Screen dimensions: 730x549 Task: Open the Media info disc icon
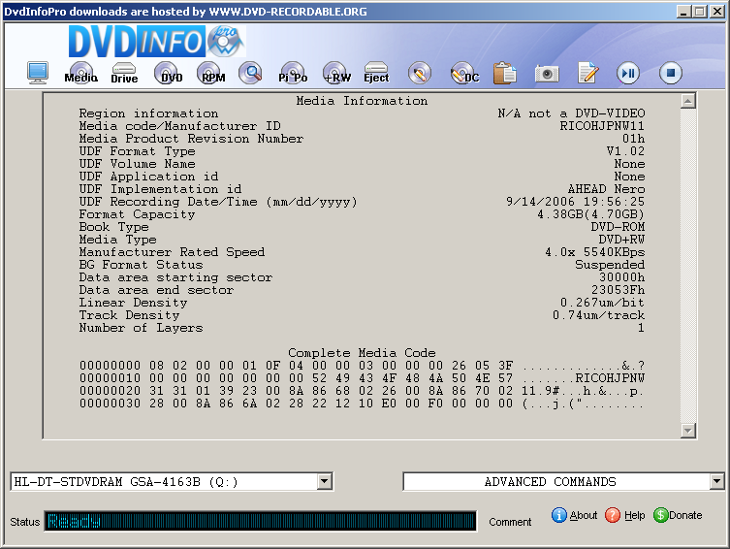point(81,73)
